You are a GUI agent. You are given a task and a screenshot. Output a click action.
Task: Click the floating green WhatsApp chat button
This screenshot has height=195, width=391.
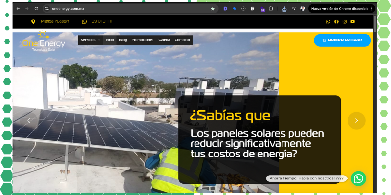tap(358, 178)
